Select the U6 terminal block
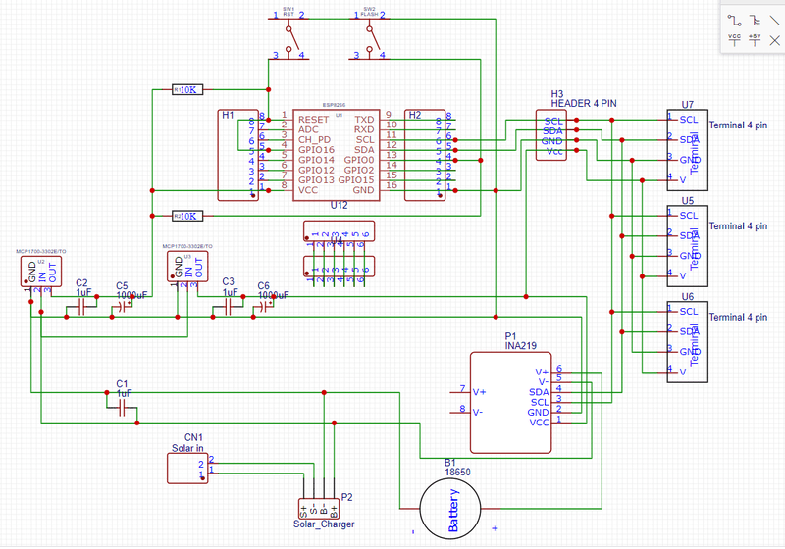This screenshot has height=549, width=785. (688, 342)
